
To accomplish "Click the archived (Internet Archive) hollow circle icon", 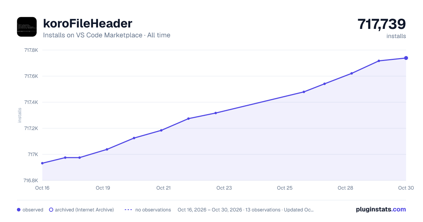I will click(x=51, y=210).
